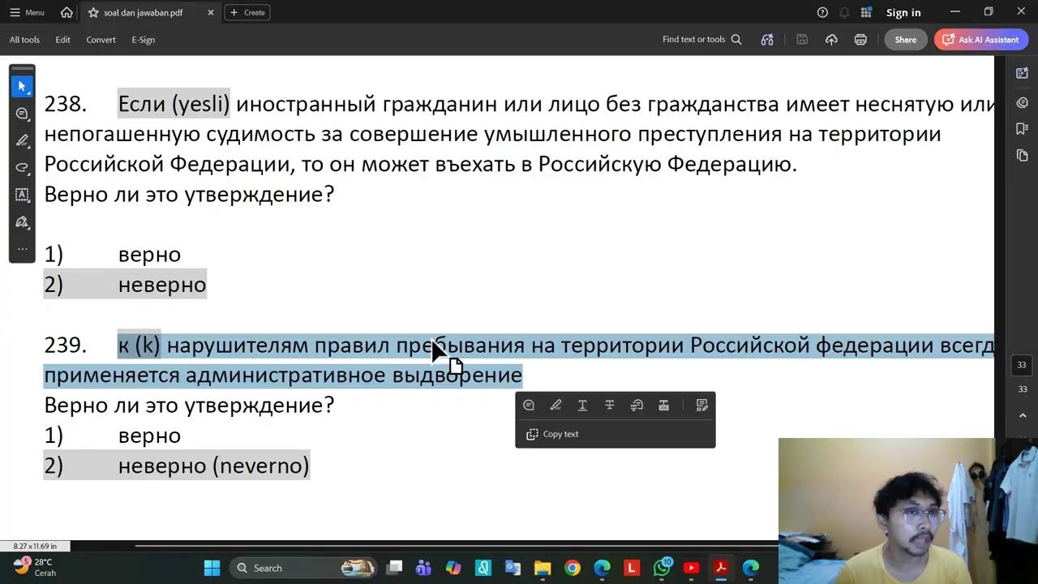
Task: Open notifications bell icon
Action: (x=844, y=12)
